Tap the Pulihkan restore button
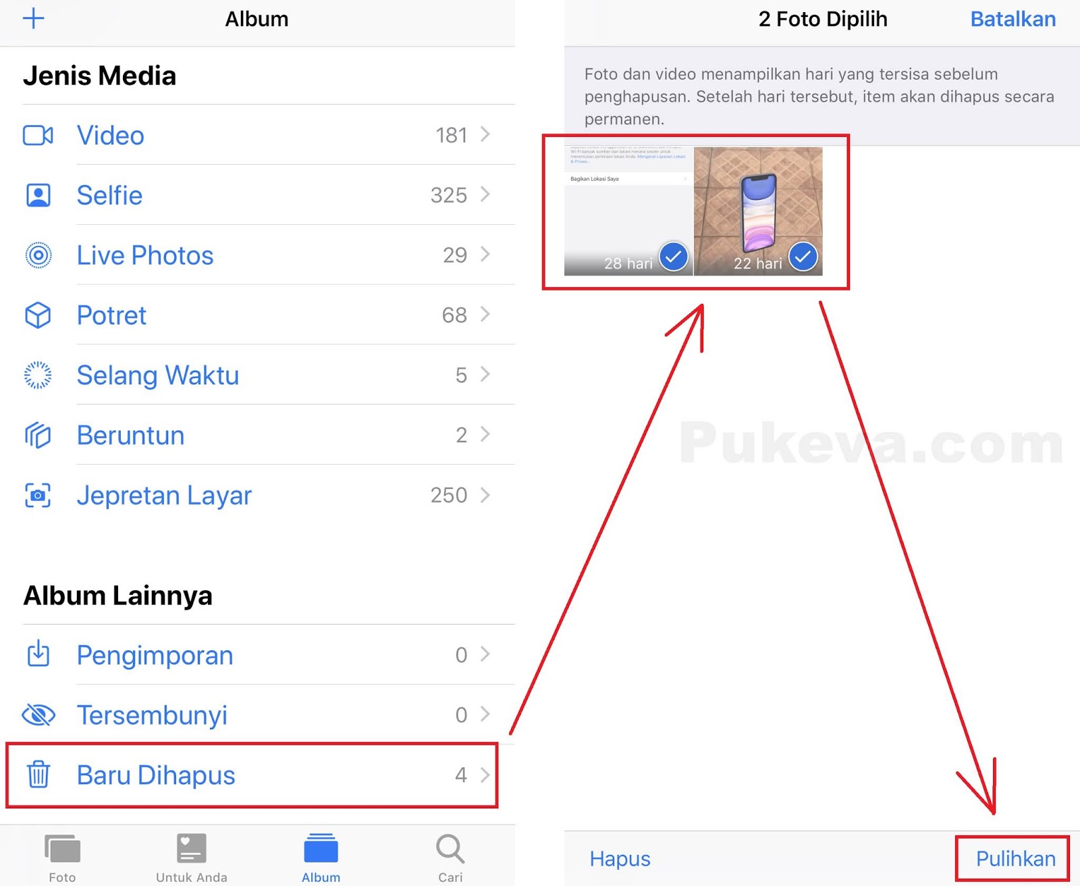This screenshot has height=886, width=1080. tap(1015, 858)
